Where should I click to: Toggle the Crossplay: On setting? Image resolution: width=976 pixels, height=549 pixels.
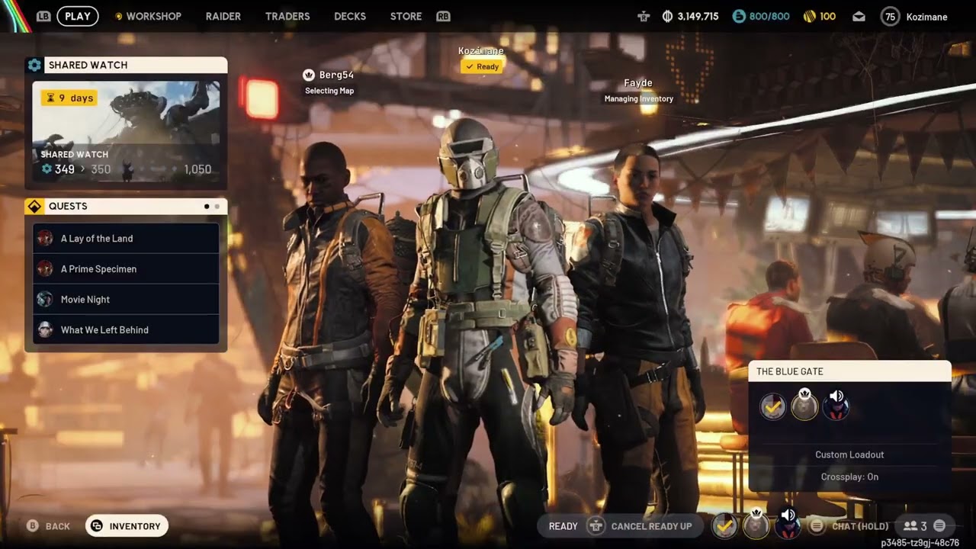pyautogui.click(x=849, y=477)
